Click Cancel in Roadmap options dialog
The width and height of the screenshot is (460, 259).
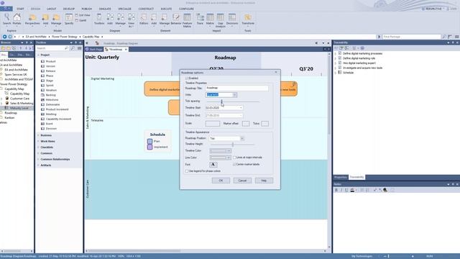click(242, 181)
